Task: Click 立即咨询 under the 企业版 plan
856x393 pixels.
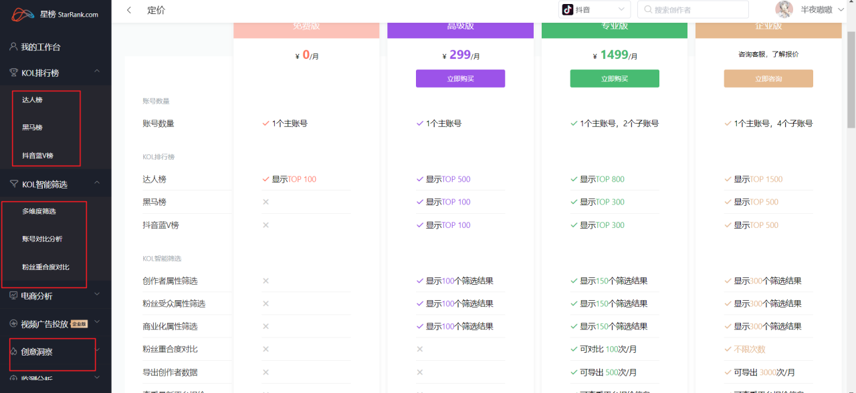Action: point(768,78)
